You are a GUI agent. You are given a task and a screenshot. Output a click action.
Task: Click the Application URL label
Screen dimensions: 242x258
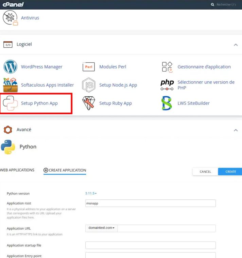click(19, 228)
